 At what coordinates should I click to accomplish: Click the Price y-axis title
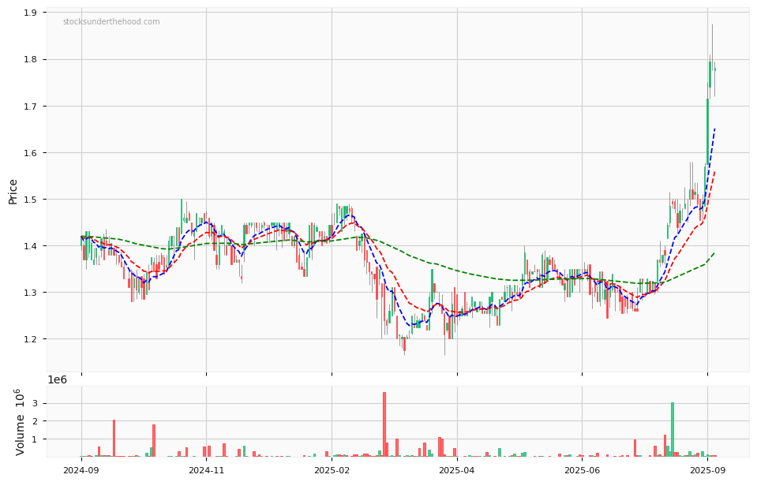click(13, 192)
